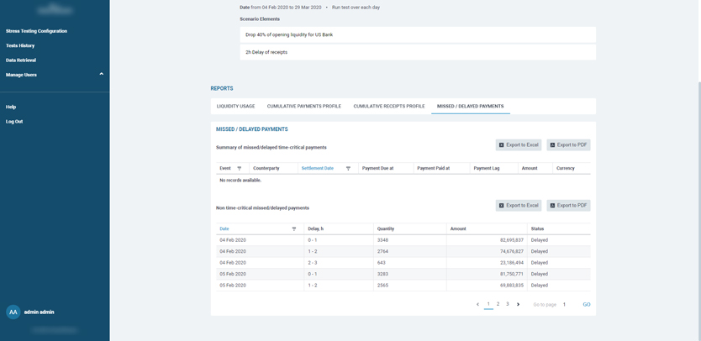Open Stress Testing Configuration in sidebar

point(36,31)
